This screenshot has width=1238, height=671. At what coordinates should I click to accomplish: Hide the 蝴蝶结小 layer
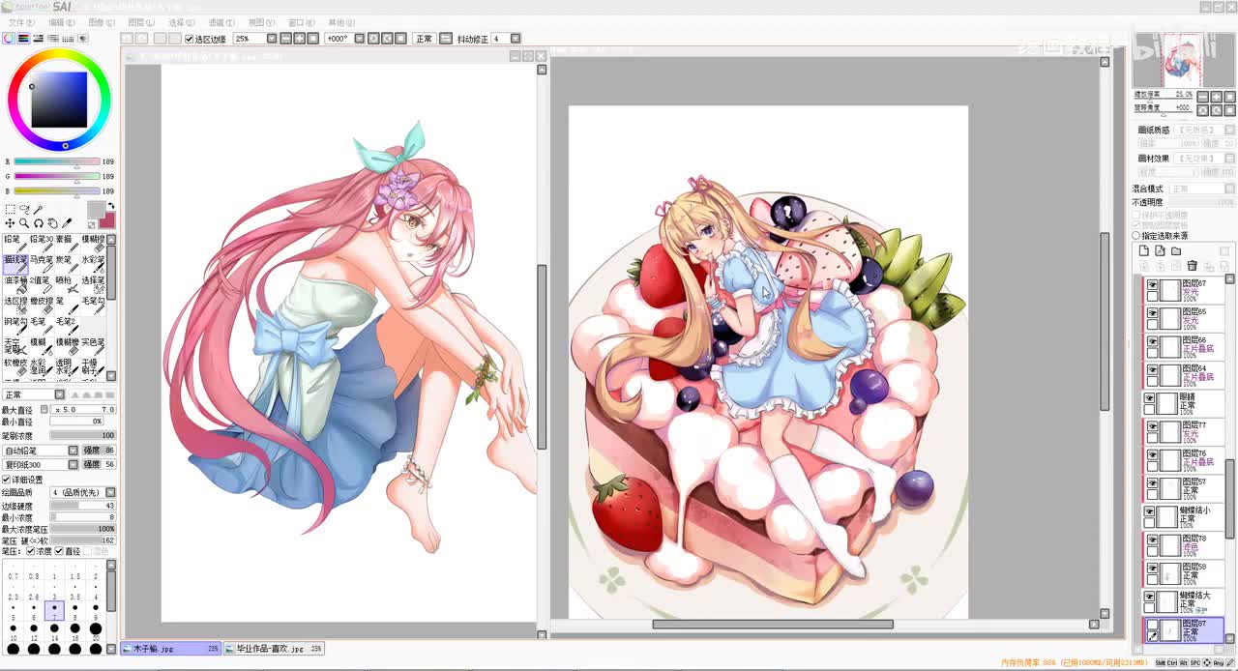coord(1149,511)
